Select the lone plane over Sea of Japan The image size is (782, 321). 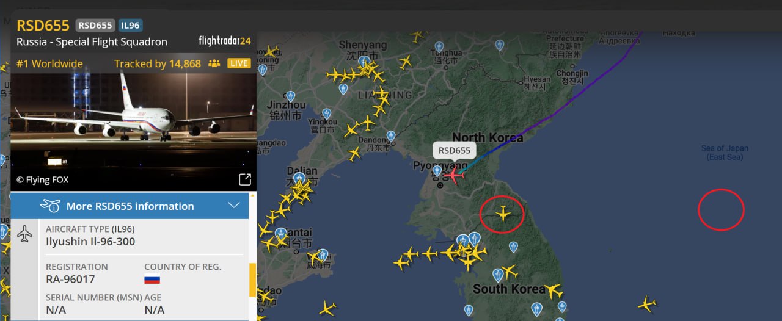pos(646,303)
